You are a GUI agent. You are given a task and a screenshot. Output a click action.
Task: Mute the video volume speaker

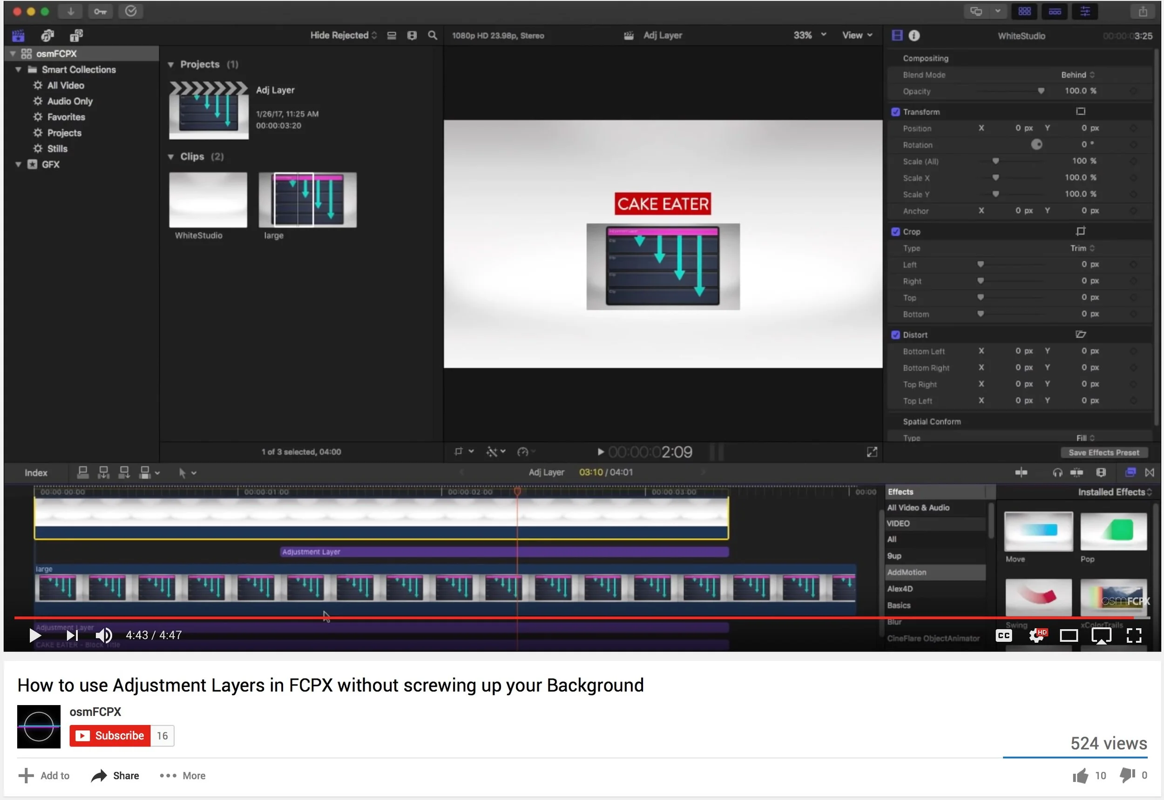click(x=104, y=636)
